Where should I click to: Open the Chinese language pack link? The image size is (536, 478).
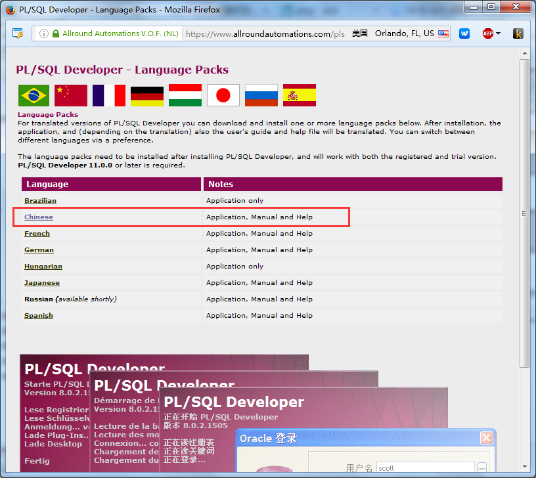pyautogui.click(x=39, y=217)
